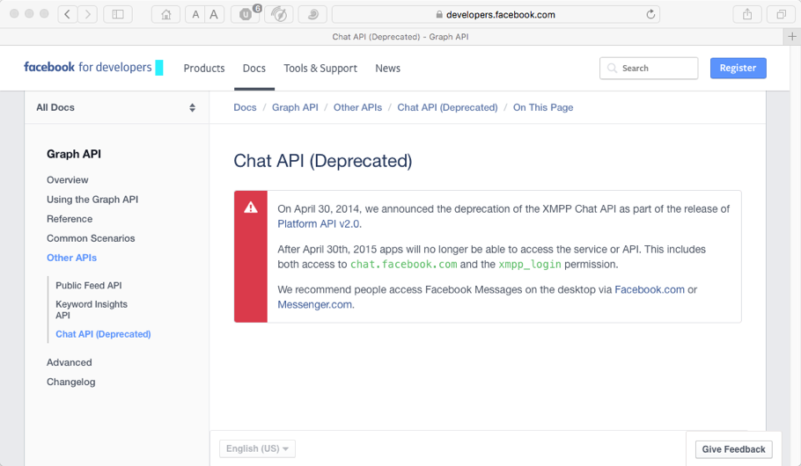Image resolution: width=801 pixels, height=466 pixels.
Task: Open Overview in sidebar
Action: tap(68, 179)
